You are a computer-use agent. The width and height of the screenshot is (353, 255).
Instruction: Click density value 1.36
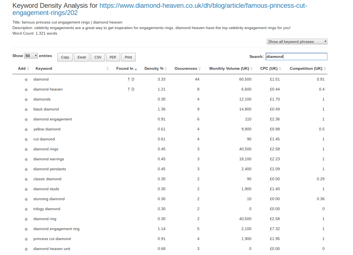[162, 109]
